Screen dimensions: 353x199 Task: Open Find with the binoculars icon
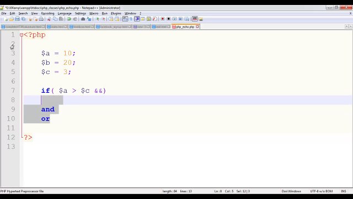(83, 19)
